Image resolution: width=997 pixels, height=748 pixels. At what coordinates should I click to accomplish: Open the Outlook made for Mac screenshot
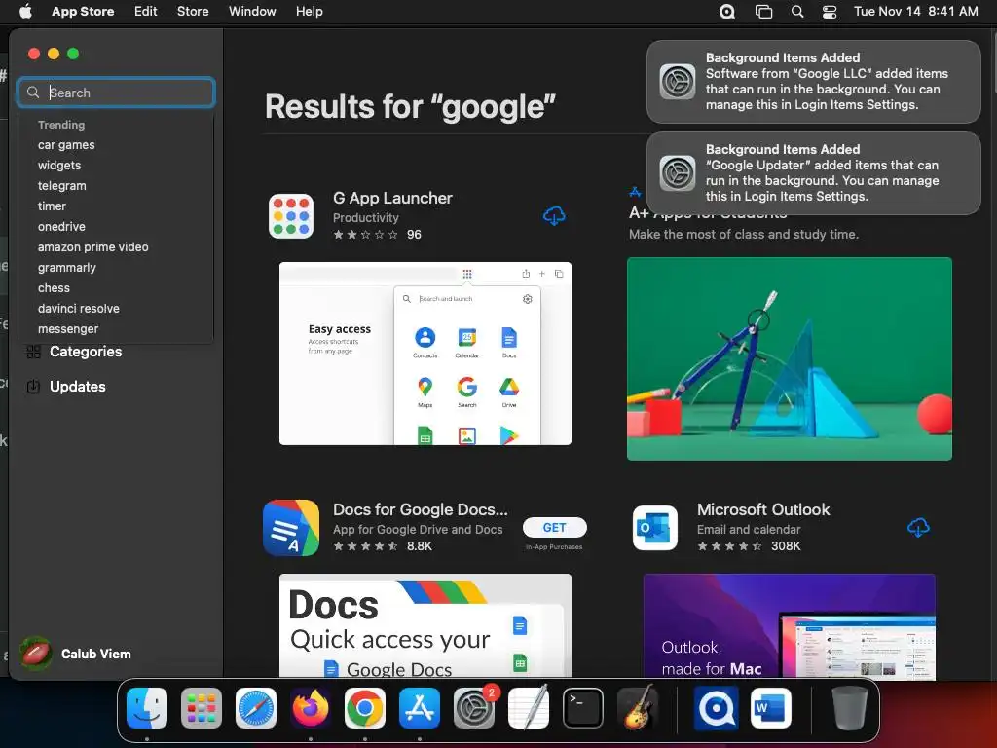click(x=789, y=626)
